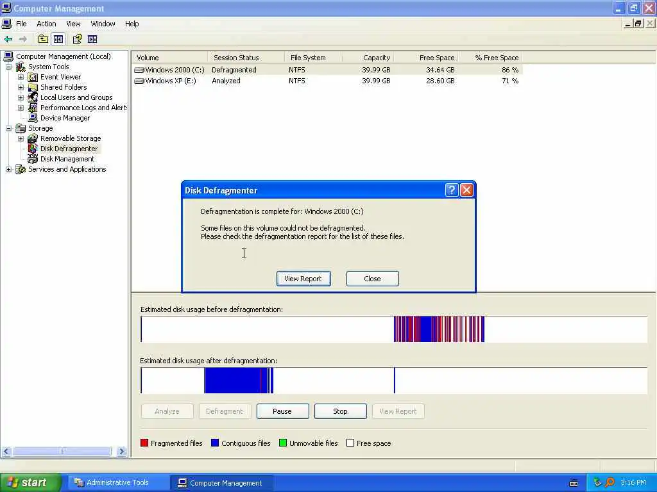Open the Window menu
The image size is (657, 492).
click(103, 24)
